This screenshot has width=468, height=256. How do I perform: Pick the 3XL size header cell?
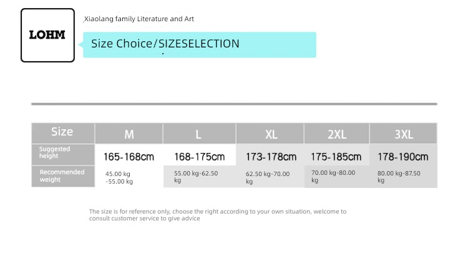[x=404, y=134]
